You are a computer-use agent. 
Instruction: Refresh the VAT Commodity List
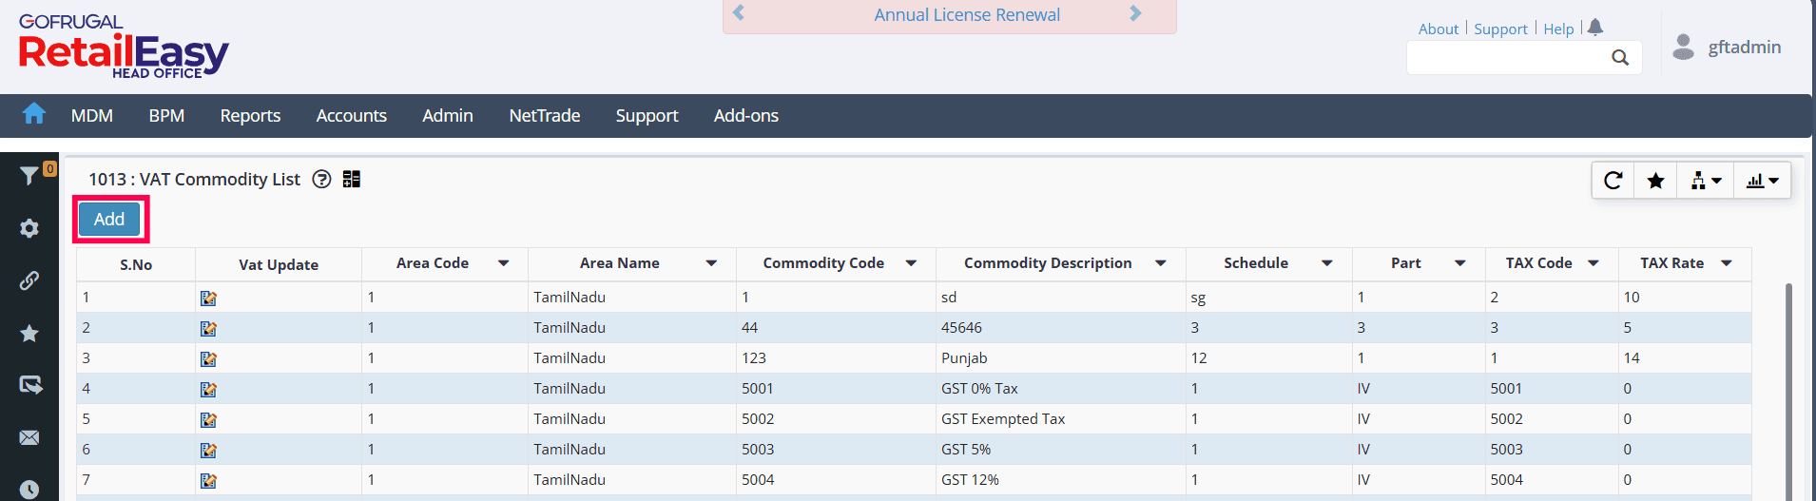tap(1613, 181)
